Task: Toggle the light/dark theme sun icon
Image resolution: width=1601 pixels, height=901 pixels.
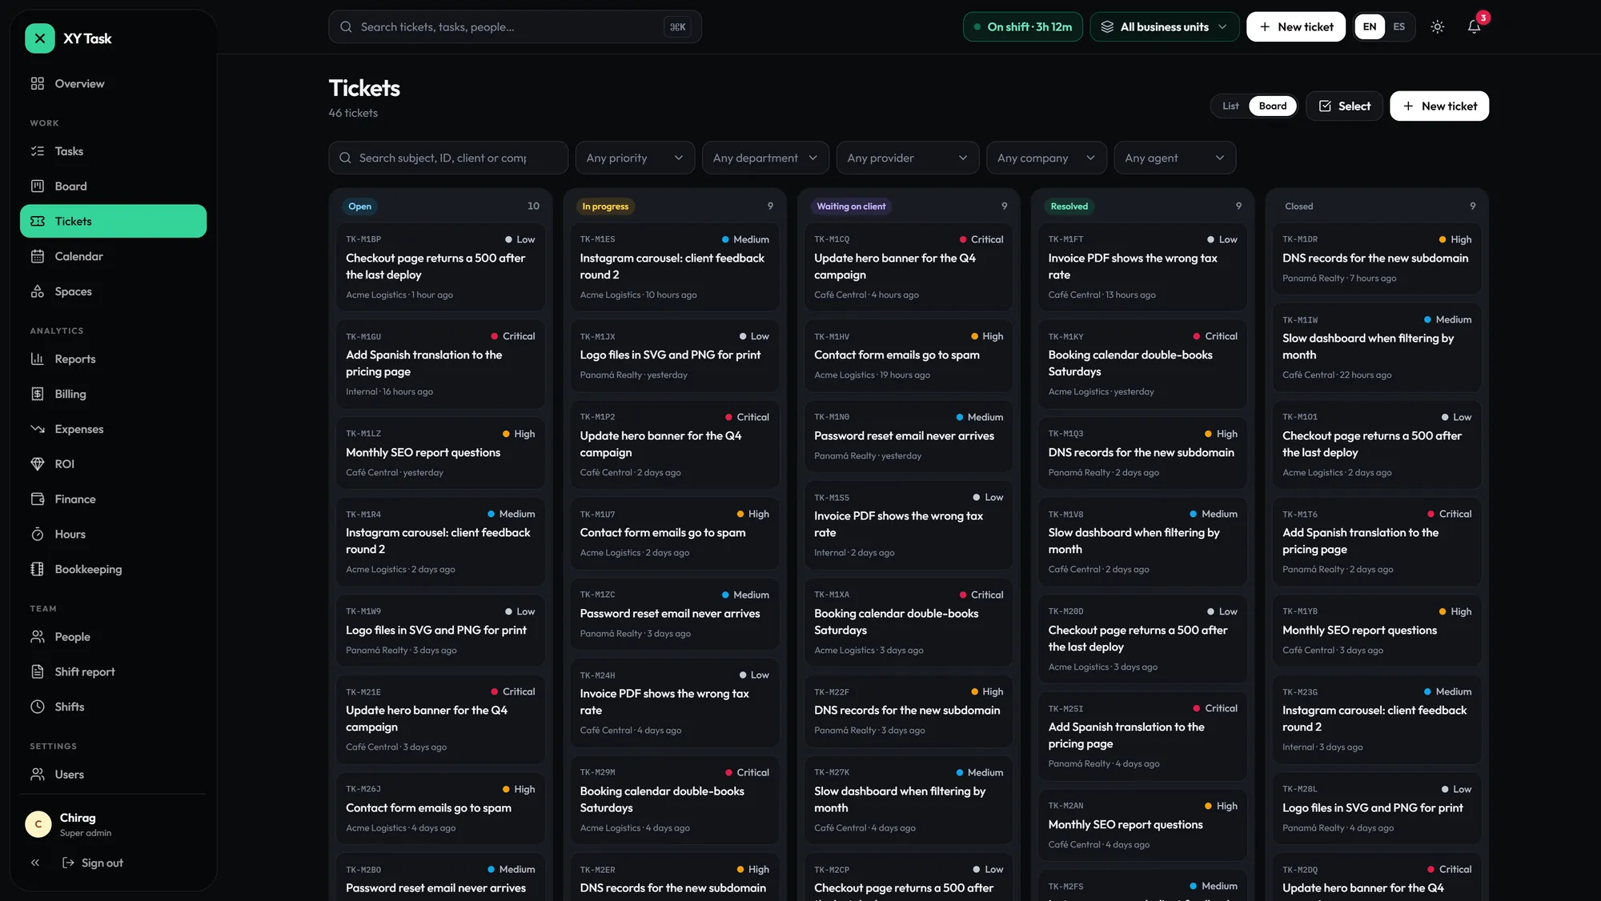Action: 1438,26
